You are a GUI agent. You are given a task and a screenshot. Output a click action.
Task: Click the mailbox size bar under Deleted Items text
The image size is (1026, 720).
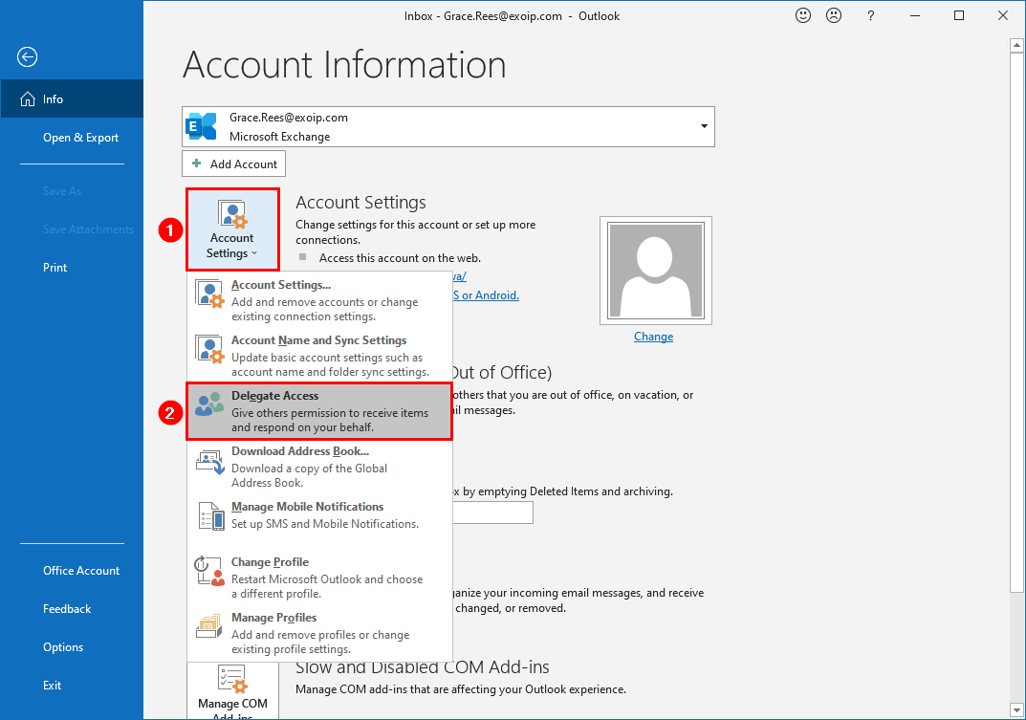[x=492, y=513]
